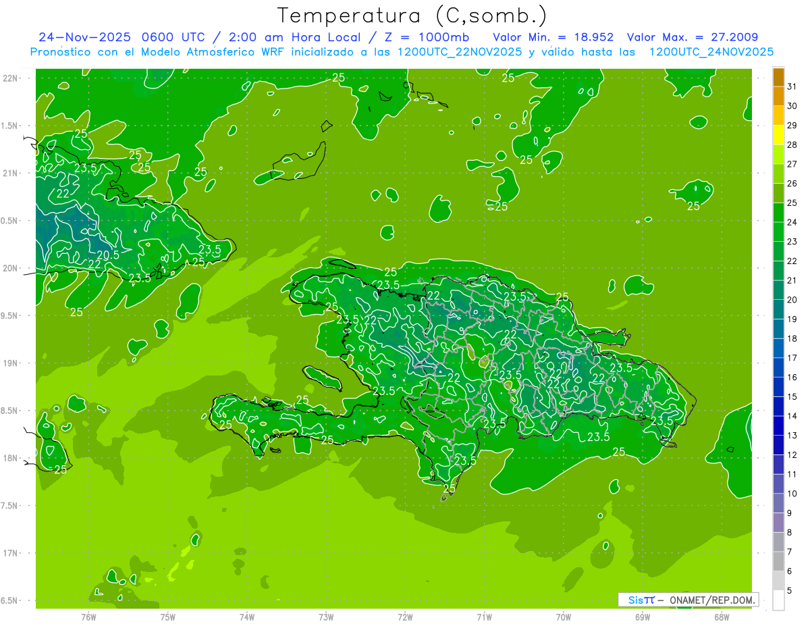The width and height of the screenshot is (810, 626).
Task: Click the '73W' longitude axis label
Action: click(326, 617)
